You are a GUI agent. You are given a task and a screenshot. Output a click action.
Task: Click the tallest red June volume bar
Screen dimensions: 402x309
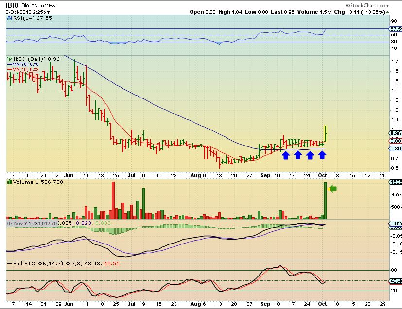coord(113,200)
